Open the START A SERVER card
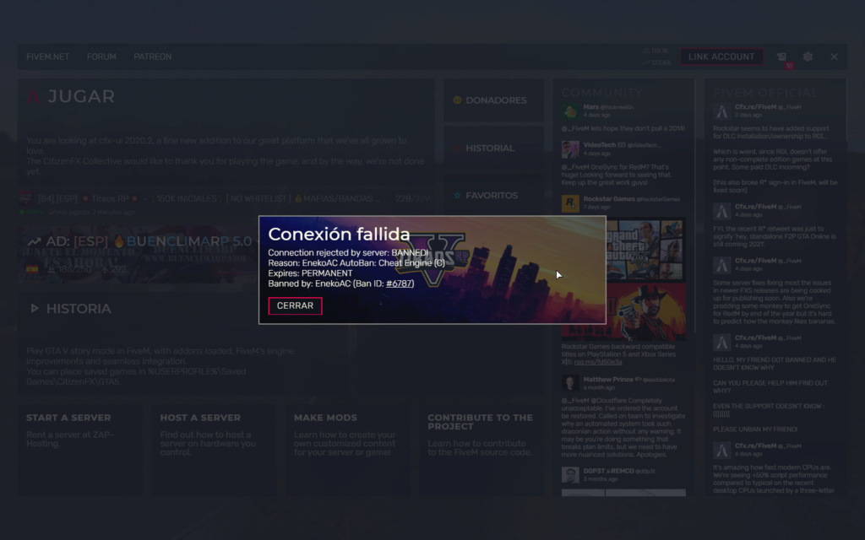 coord(79,451)
